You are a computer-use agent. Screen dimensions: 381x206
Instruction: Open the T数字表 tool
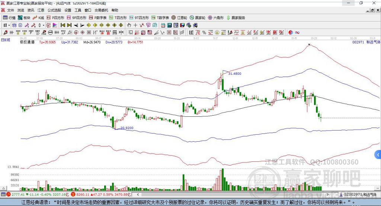160,18
